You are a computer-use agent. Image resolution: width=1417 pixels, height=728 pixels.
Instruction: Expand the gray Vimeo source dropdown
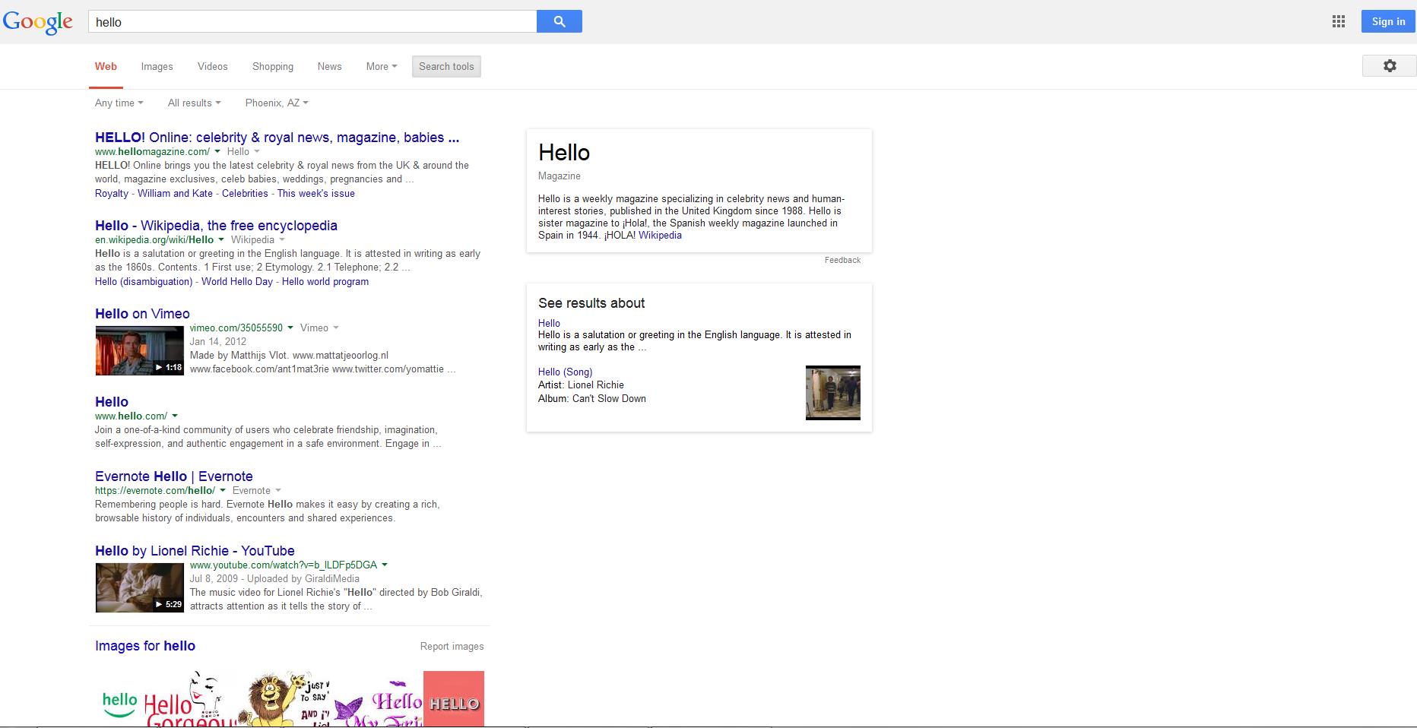tap(335, 328)
